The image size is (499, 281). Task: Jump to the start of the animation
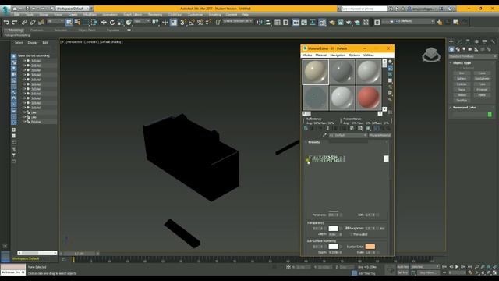click(445, 267)
